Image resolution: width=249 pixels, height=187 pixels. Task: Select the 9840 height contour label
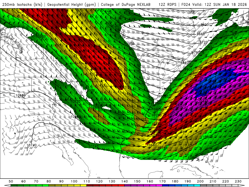(x=184, y=63)
